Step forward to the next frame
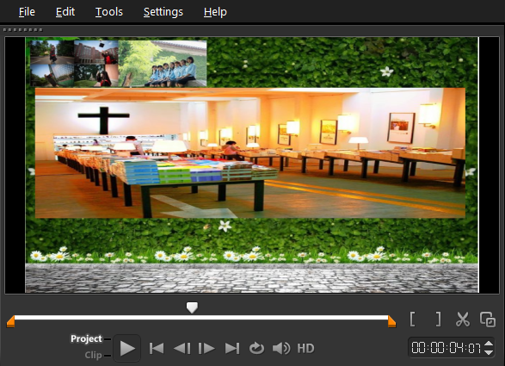The image size is (505, 366). pos(206,349)
